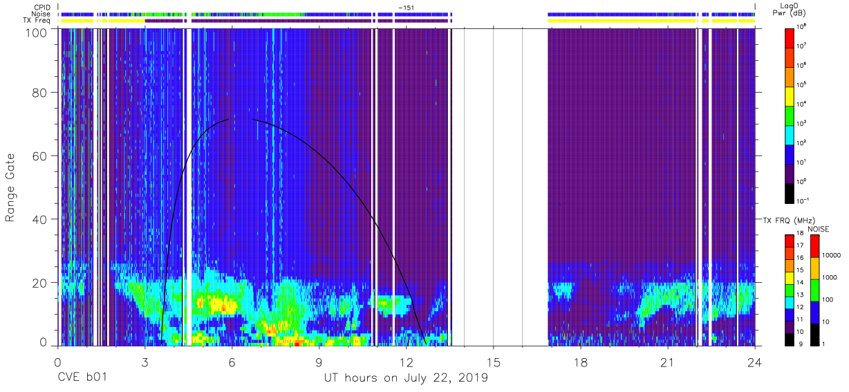Click the 'CVE b01' radar beam label
This screenshot has height=392, width=849.
point(82,377)
